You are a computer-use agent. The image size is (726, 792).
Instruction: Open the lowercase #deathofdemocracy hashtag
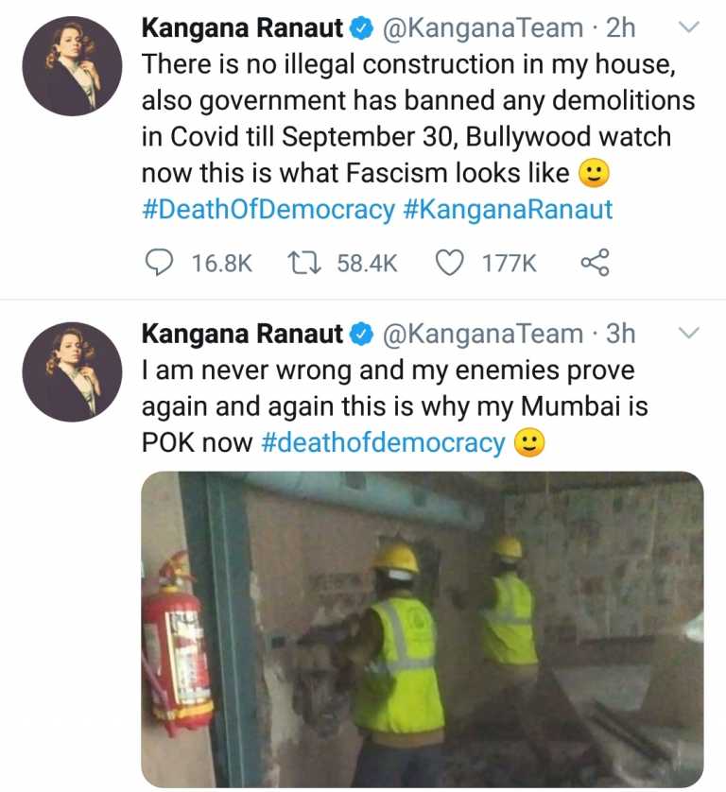tap(383, 442)
